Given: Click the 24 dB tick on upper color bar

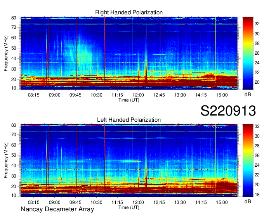Looking at the screenshot, I should (257, 63).
